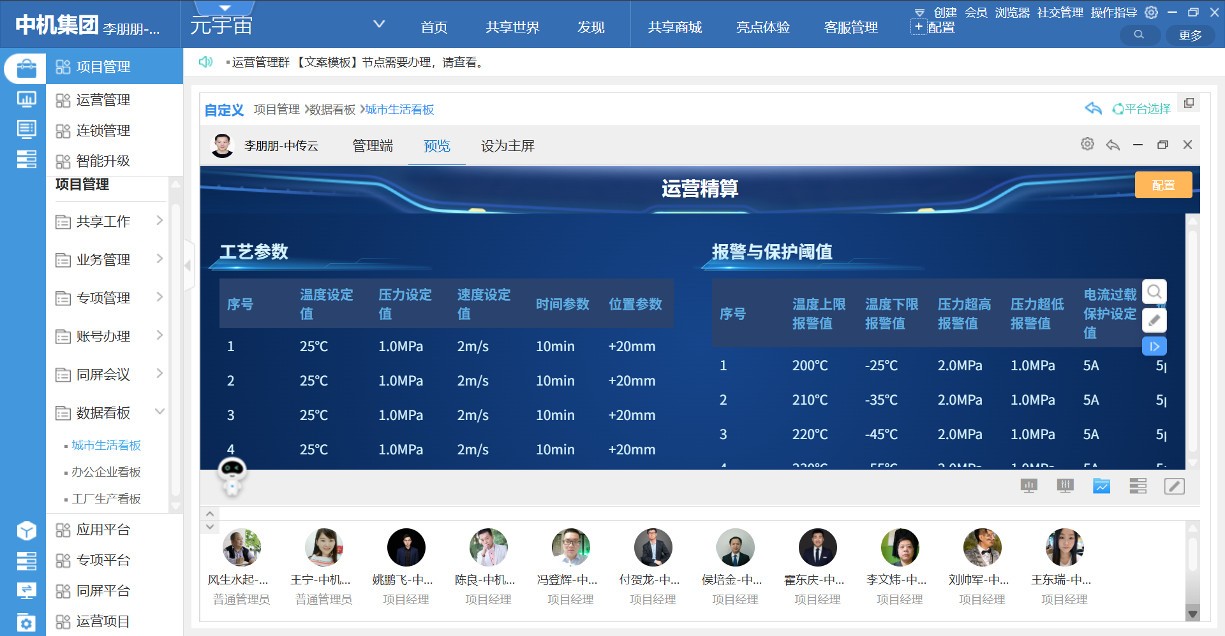Open search in the top right
Image resolution: width=1225 pixels, height=636 pixels.
(1139, 35)
